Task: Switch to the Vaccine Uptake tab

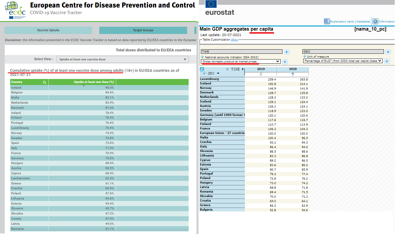Action: 48,30
